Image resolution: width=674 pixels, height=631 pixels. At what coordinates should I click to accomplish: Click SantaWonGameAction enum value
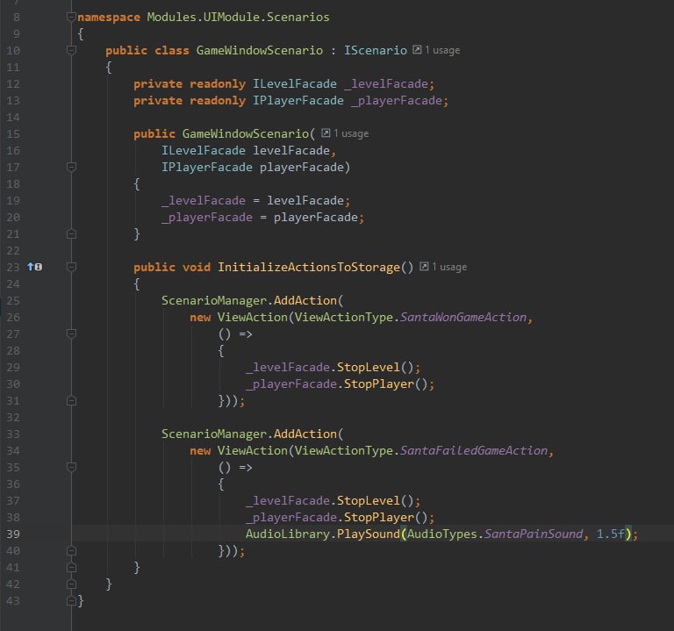click(463, 317)
